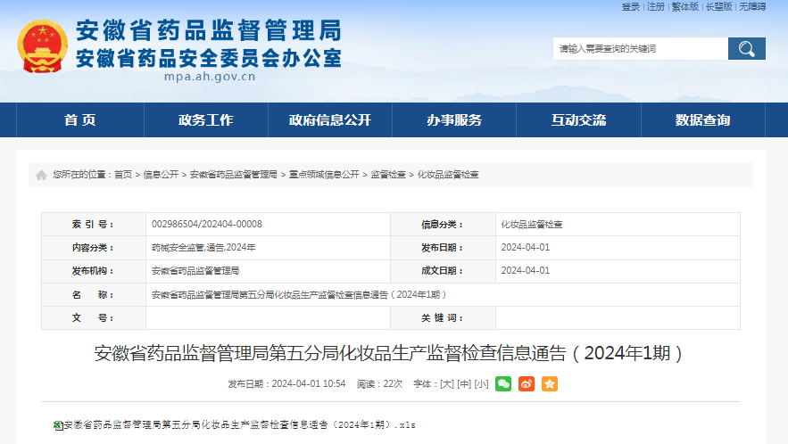Screen dimensions: 788x444
Task: Click the magnifier search button
Action: tap(746, 49)
